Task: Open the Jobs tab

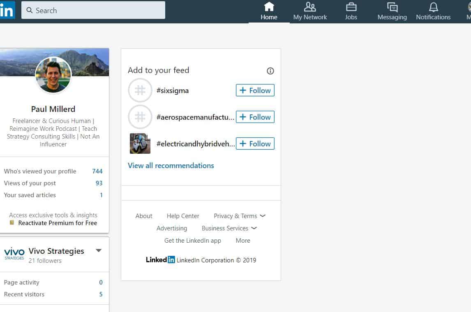Action: point(351,11)
